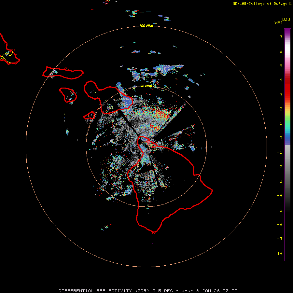Click the -2 dB tick label

click(x=280, y=167)
